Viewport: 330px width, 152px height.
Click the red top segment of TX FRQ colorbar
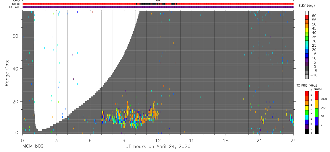tap(307, 93)
